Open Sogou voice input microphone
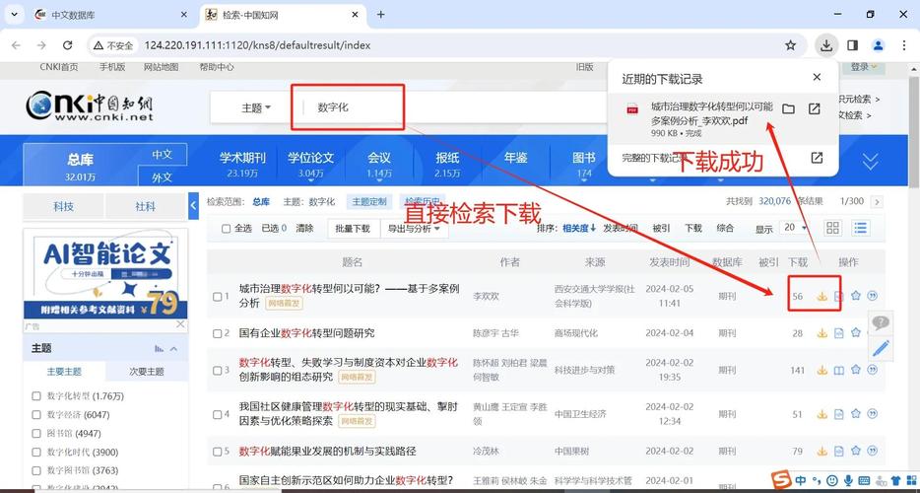The height and width of the screenshot is (493, 920). (848, 480)
